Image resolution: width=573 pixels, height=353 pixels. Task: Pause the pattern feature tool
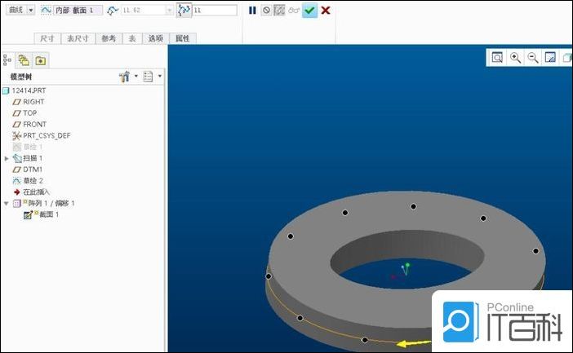pos(252,11)
